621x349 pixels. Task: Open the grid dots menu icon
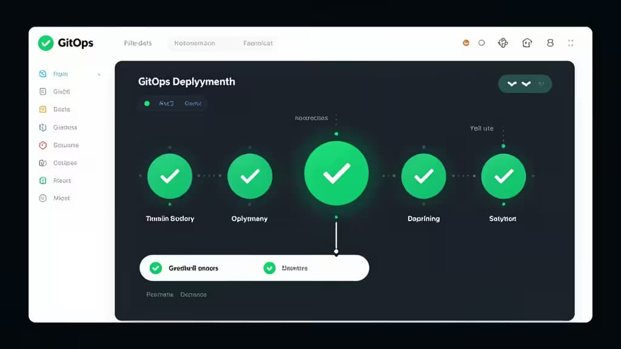pos(571,43)
